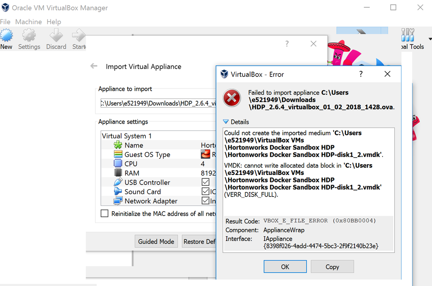Maximize the VirtualBox Manager window
This screenshot has width=432, height=286.
[393, 7]
